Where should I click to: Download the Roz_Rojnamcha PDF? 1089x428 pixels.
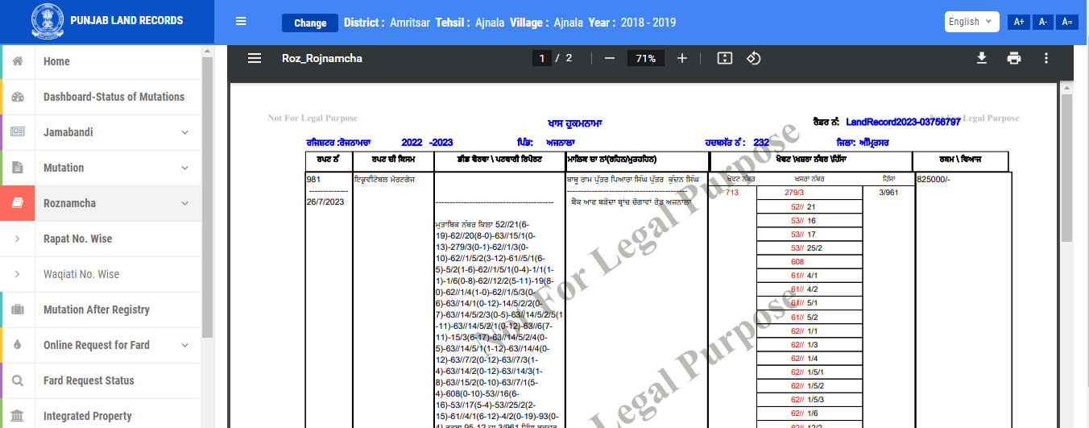click(982, 58)
